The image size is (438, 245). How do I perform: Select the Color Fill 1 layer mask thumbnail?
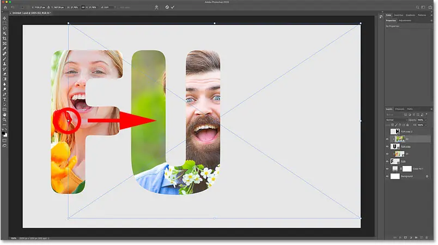pyautogui.click(x=406, y=169)
